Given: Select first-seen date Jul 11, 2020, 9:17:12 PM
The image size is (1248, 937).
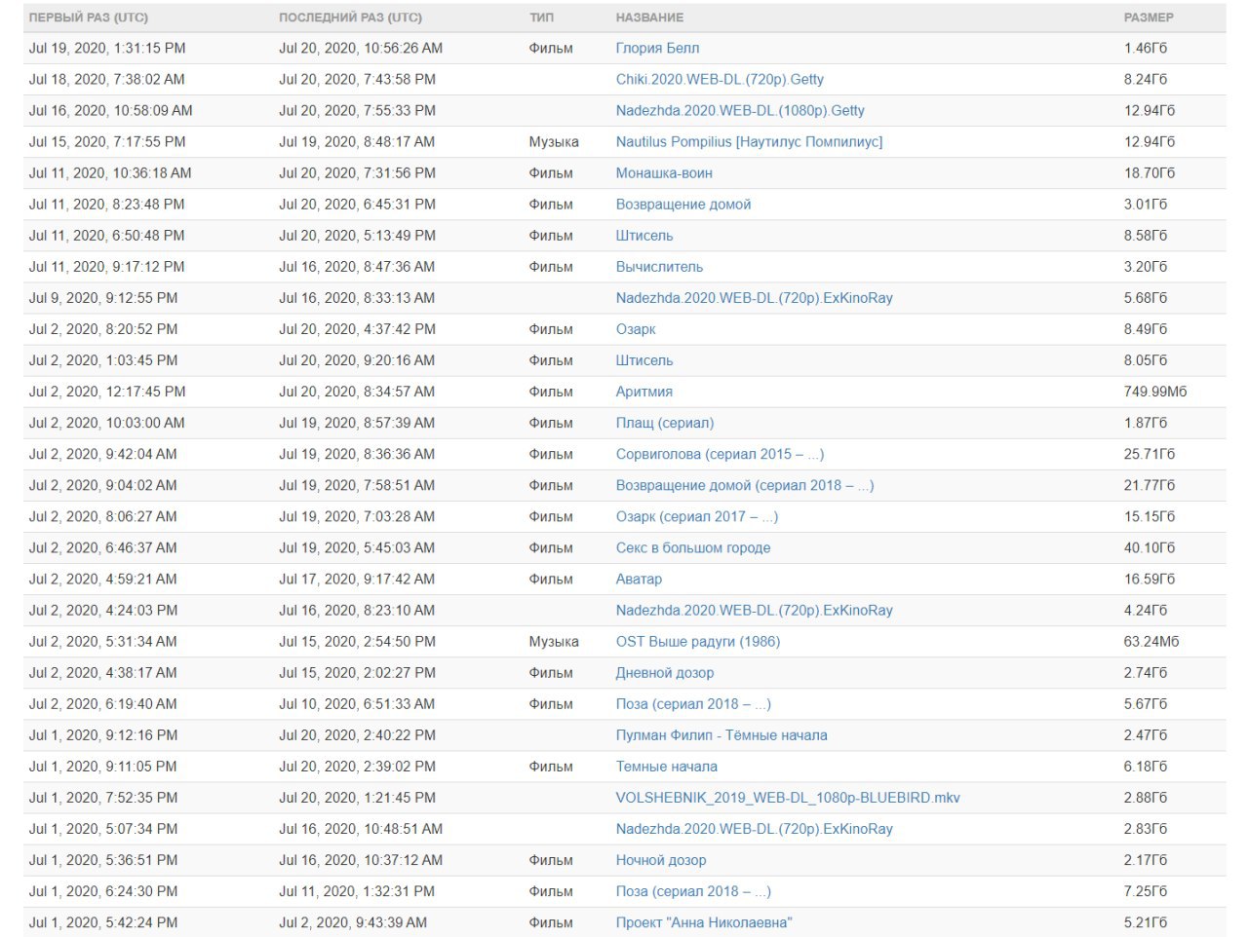Looking at the screenshot, I should pyautogui.click(x=107, y=266).
